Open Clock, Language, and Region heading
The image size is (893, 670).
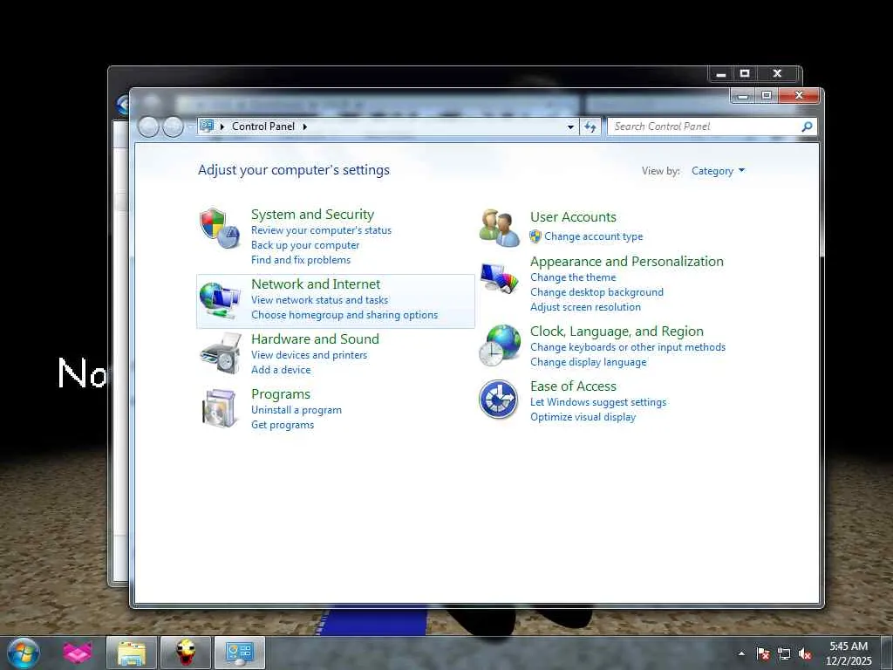click(617, 332)
